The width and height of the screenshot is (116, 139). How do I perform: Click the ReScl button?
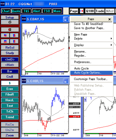click(10, 47)
